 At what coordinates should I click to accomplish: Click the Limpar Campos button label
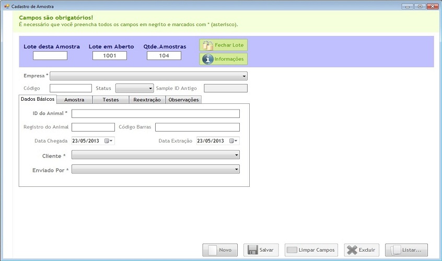coord(317,250)
